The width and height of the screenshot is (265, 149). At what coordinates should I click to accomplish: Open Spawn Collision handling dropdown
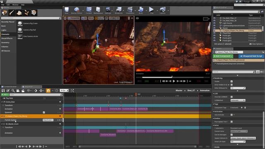coord(243,138)
